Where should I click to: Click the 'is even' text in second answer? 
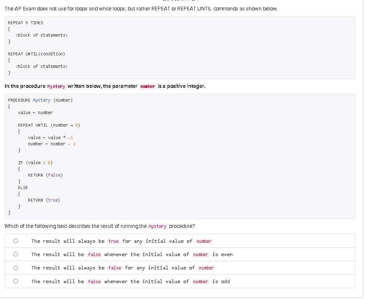click(x=222, y=254)
